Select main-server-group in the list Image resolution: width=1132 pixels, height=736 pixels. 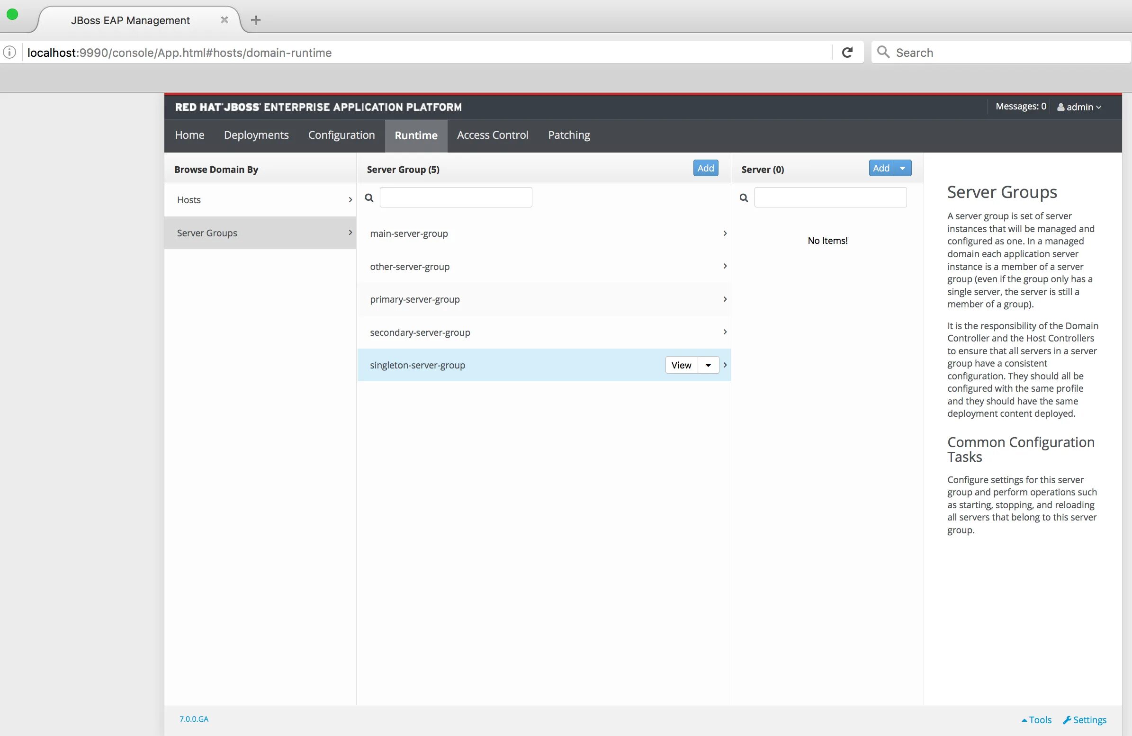[x=409, y=233]
